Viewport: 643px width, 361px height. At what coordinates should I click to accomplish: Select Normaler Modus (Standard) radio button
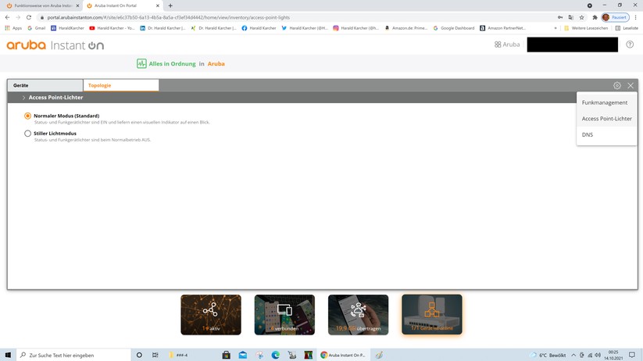point(28,116)
